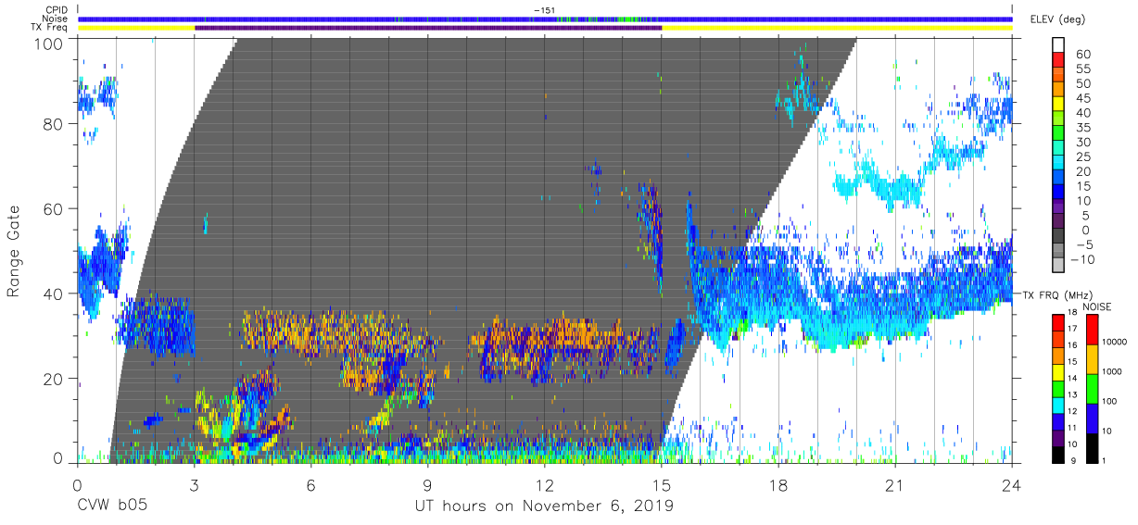This screenshot has width=1138, height=525.
Task: Click the 55 label on ELEV colorbar
Action: point(1083,69)
